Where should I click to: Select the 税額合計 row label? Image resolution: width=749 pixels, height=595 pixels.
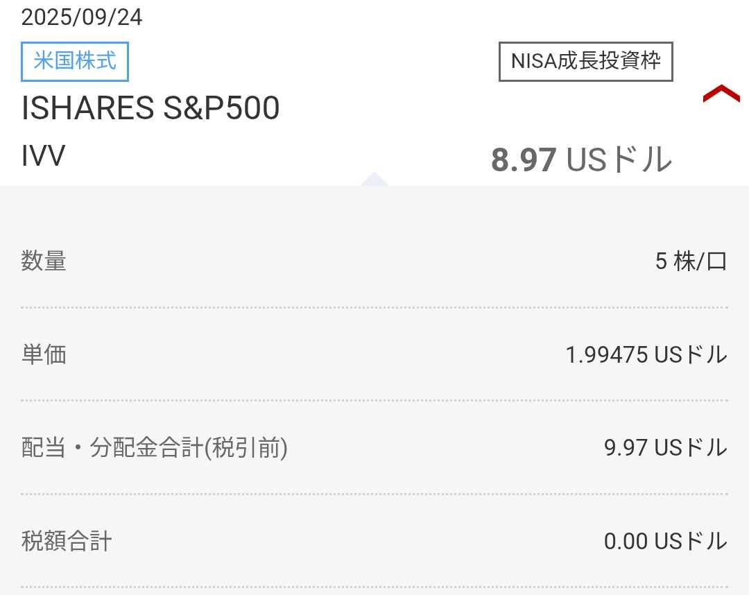point(67,541)
